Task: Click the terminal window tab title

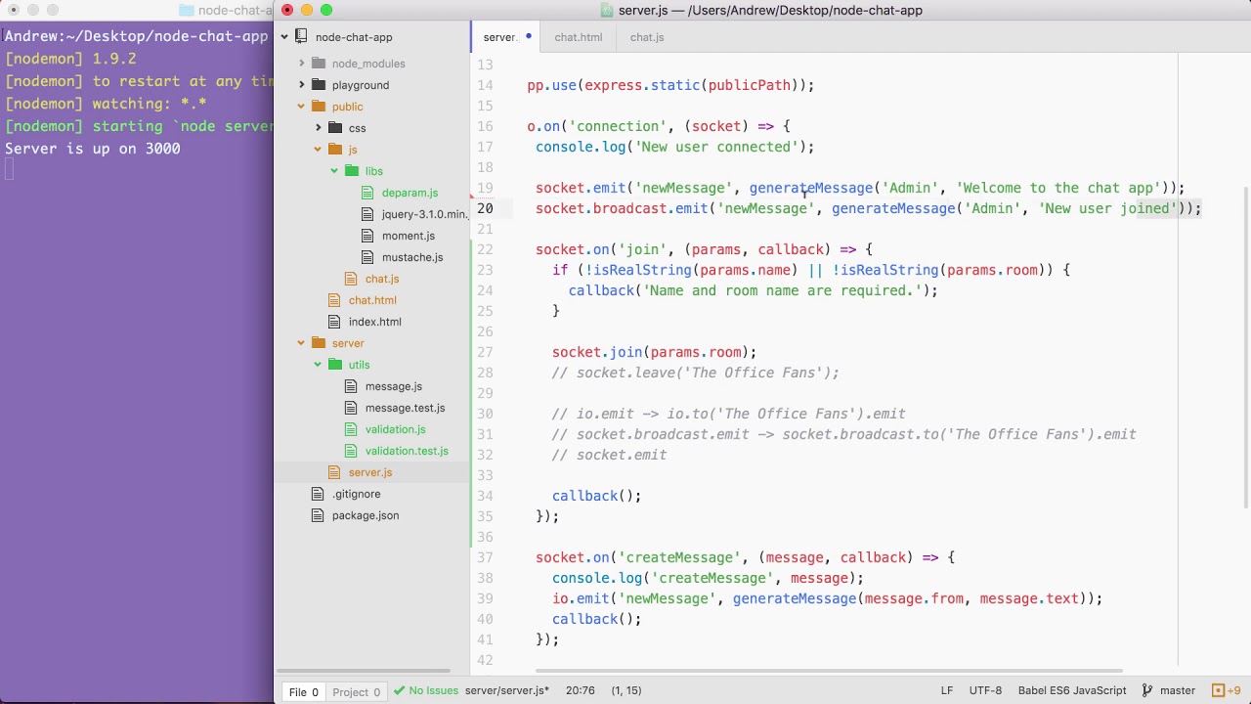Action: pyautogui.click(x=235, y=10)
